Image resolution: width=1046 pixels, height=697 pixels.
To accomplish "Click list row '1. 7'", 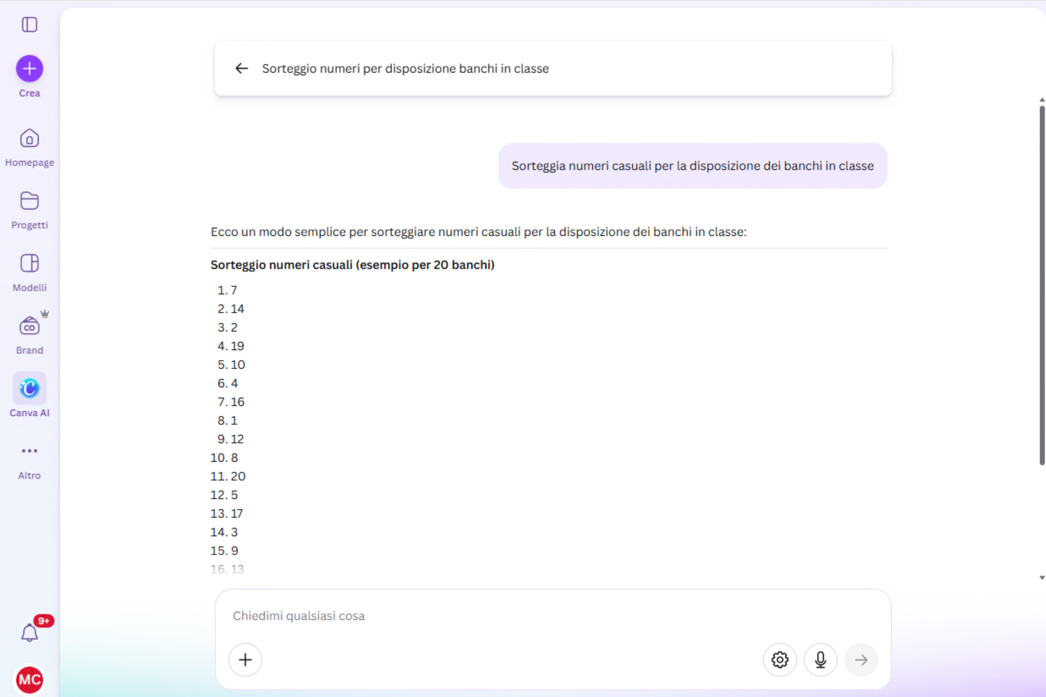I will pos(227,290).
